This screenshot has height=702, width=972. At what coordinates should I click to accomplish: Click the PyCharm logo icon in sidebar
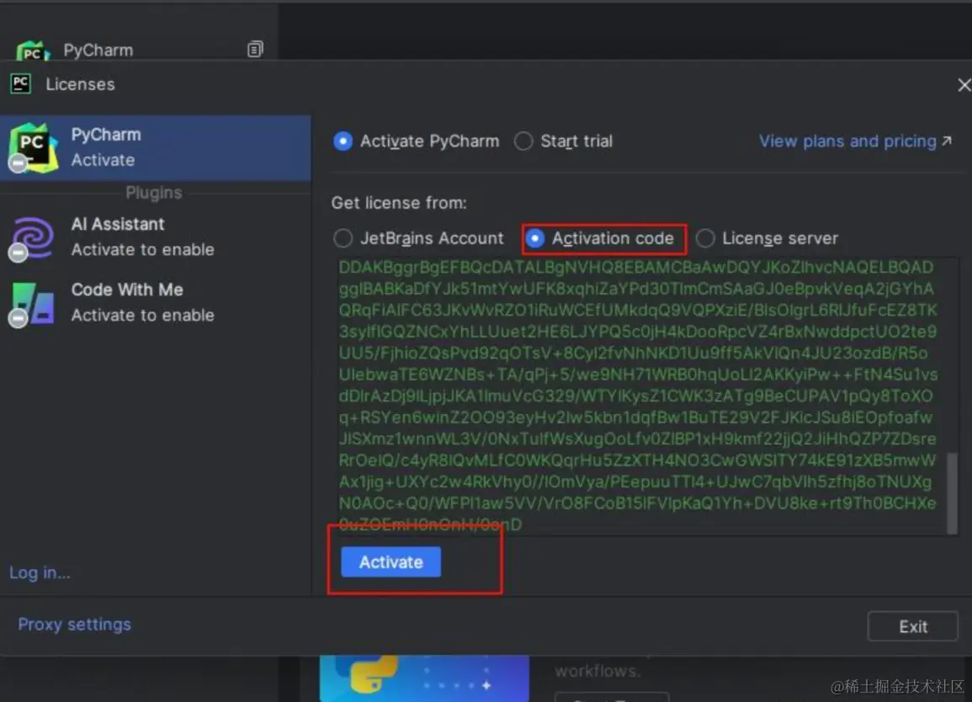coord(34,147)
